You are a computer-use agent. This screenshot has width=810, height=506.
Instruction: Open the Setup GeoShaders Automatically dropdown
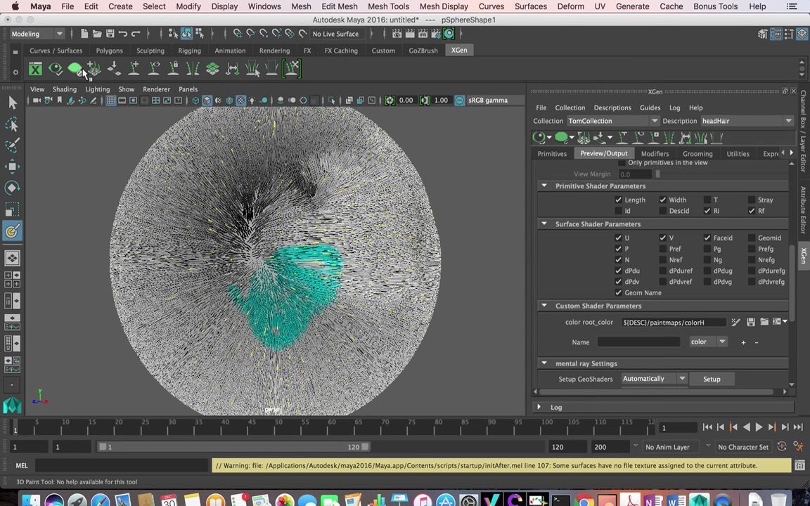coord(653,379)
